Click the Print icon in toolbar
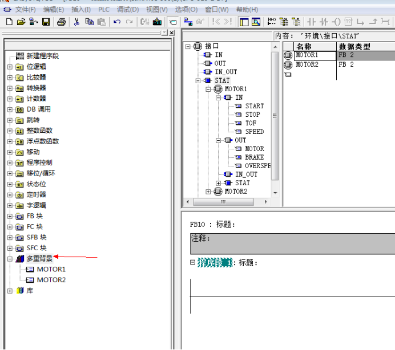 pyautogui.click(x=61, y=22)
